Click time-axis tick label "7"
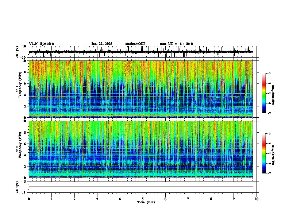The height and width of the screenshot is (223, 289). coord(188,199)
